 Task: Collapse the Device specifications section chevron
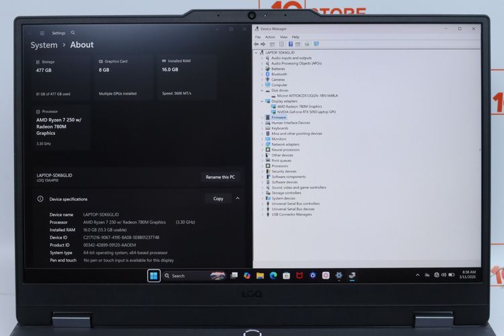click(237, 198)
